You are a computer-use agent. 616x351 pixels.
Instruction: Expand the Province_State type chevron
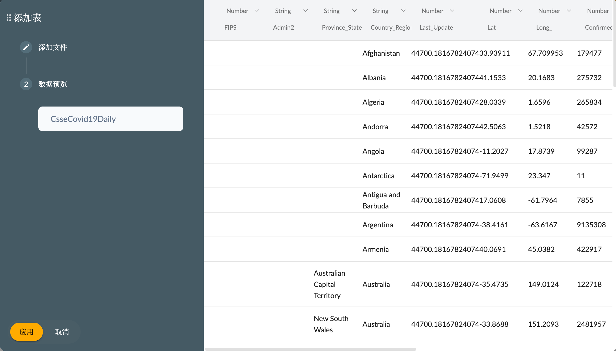coord(354,11)
